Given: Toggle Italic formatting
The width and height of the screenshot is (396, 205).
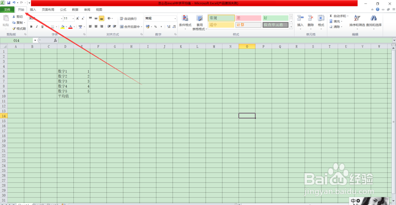Looking at the screenshot, I should click(36, 27).
